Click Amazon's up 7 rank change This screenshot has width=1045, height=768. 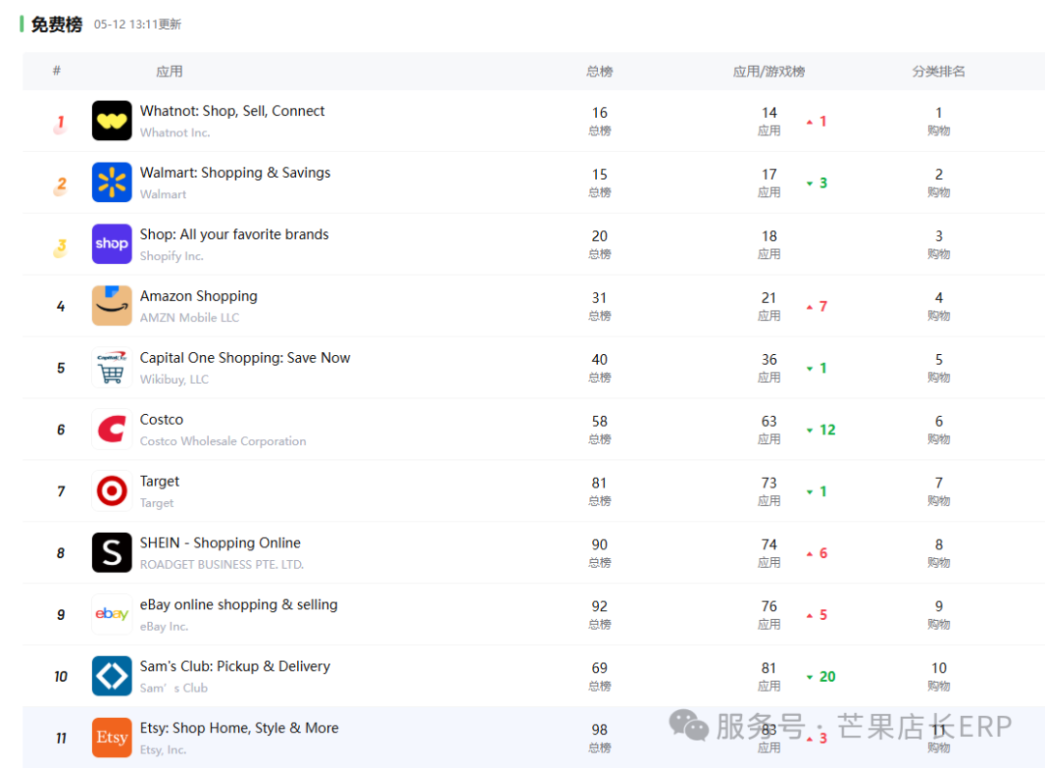coord(817,307)
